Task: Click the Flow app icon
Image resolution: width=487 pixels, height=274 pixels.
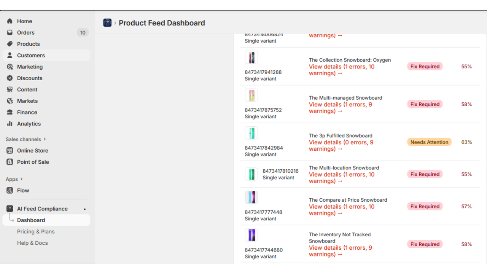Action: (10, 190)
